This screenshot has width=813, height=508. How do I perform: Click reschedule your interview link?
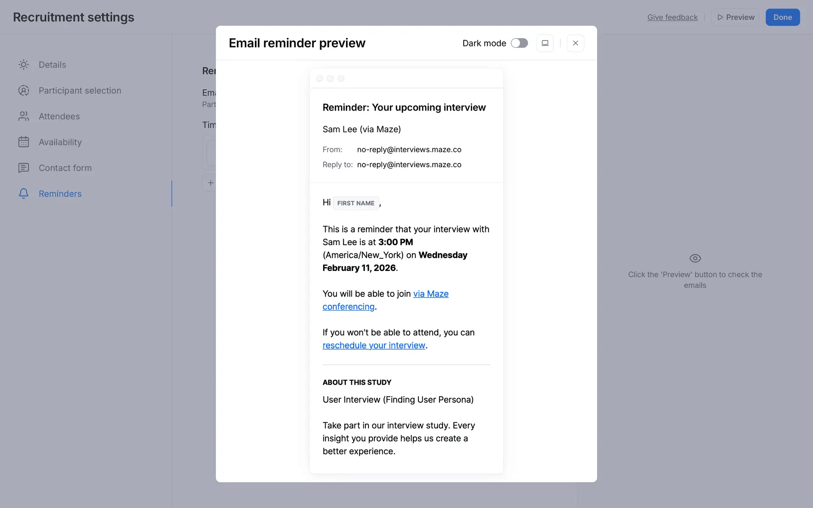click(373, 345)
